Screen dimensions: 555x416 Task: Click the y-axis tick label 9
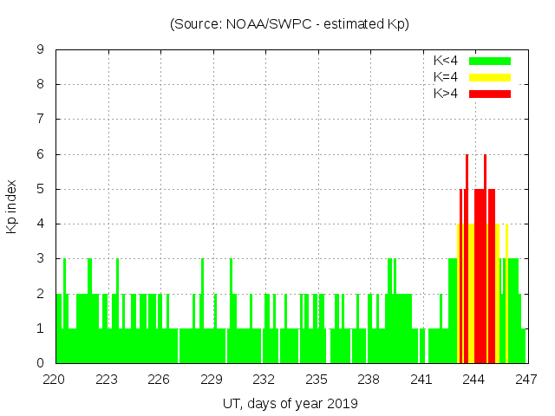point(41,50)
